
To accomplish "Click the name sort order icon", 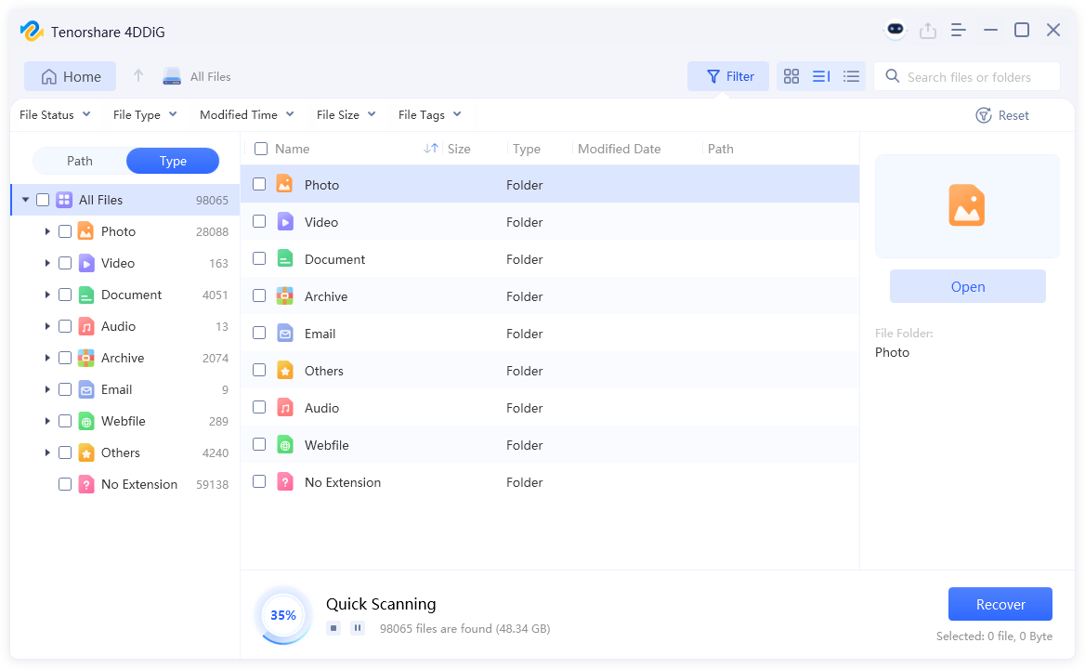I will pos(430,149).
